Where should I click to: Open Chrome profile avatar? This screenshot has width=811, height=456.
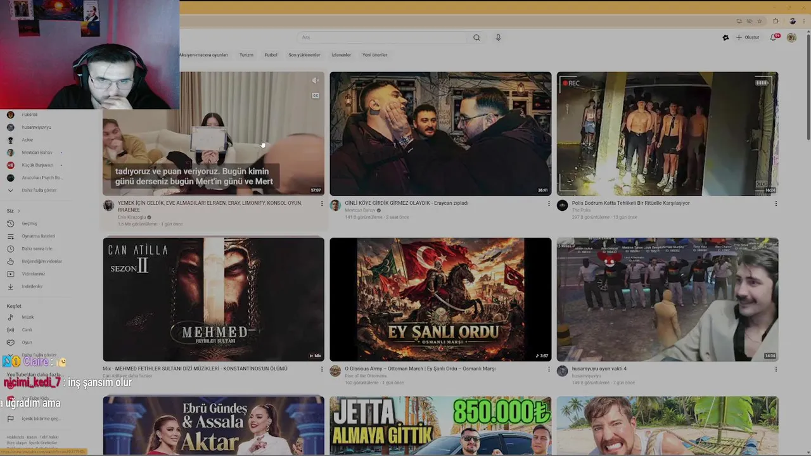point(792,21)
